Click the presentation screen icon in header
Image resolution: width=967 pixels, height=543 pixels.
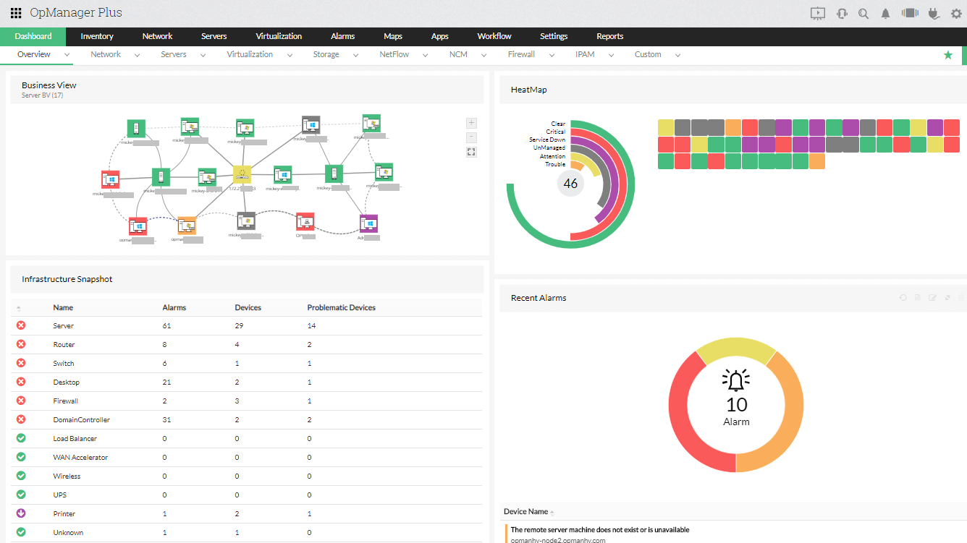pyautogui.click(x=818, y=13)
